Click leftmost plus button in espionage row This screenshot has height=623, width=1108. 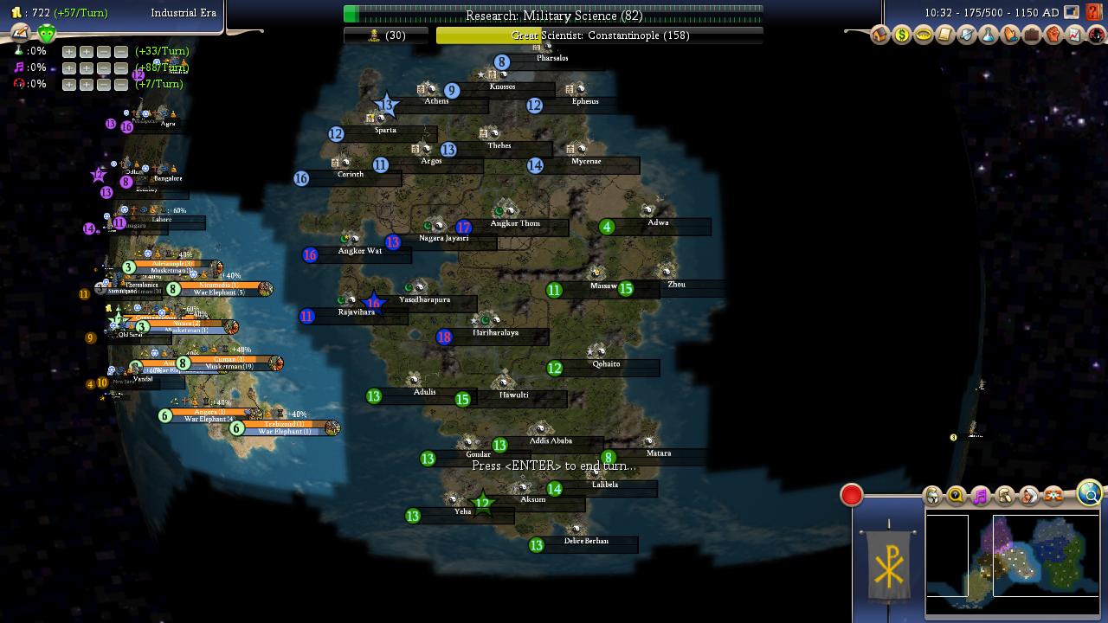pyautogui.click(x=69, y=84)
